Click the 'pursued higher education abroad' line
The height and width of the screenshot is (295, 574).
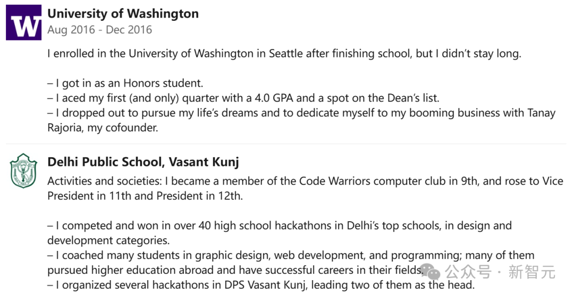coord(234,270)
